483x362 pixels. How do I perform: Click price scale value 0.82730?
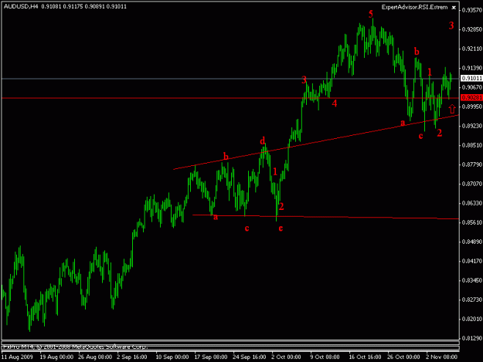pos(472,299)
